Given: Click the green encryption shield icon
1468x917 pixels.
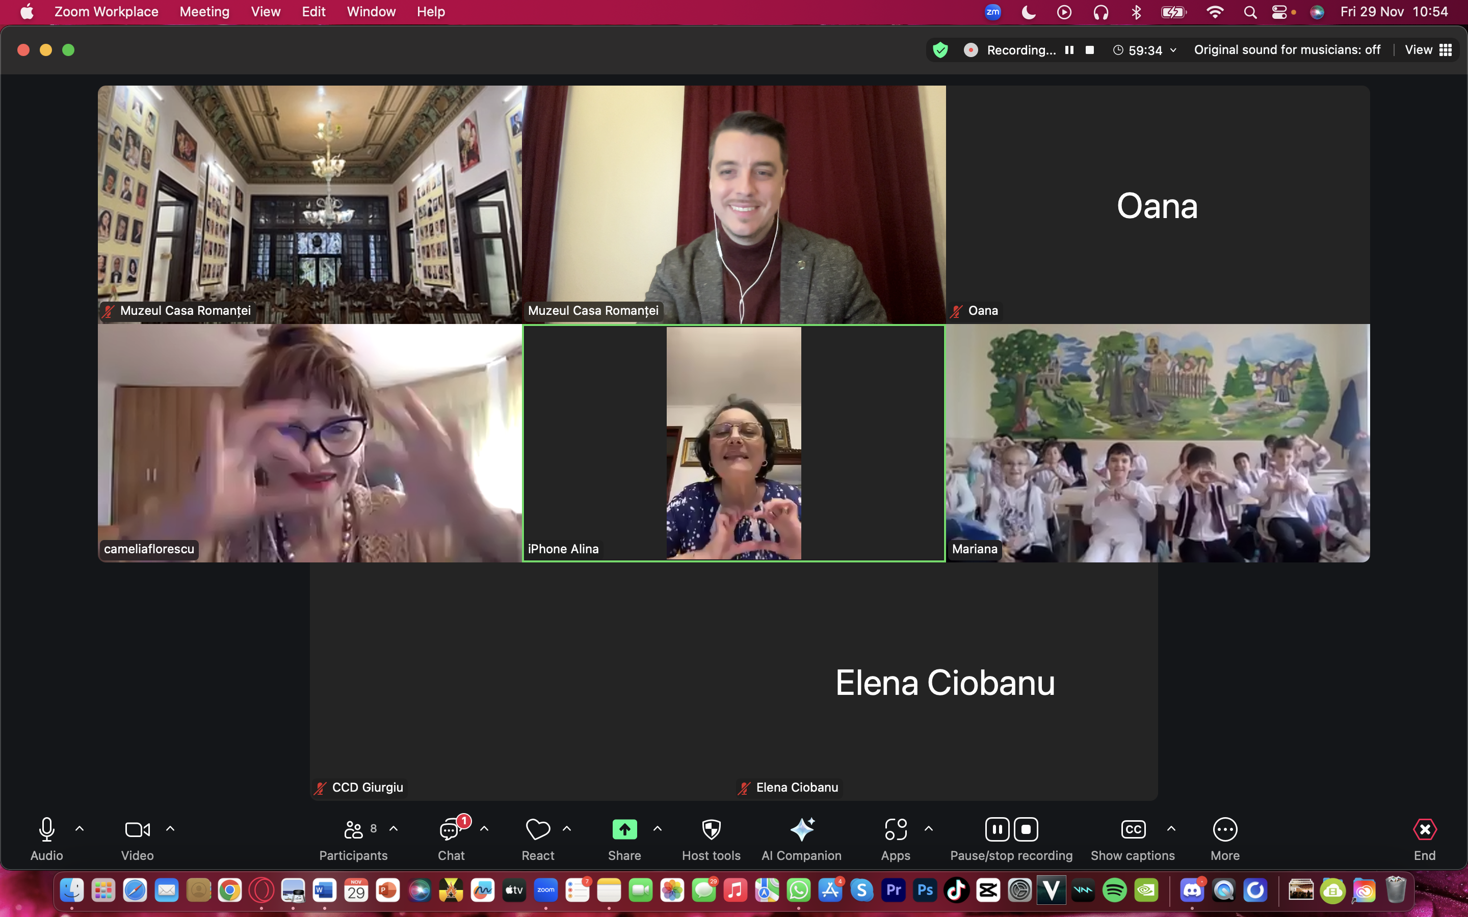Looking at the screenshot, I should point(940,50).
